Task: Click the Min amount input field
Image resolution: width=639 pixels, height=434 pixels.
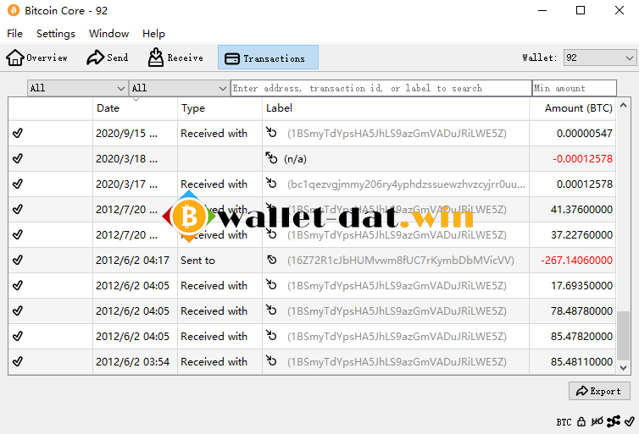Action: click(575, 88)
